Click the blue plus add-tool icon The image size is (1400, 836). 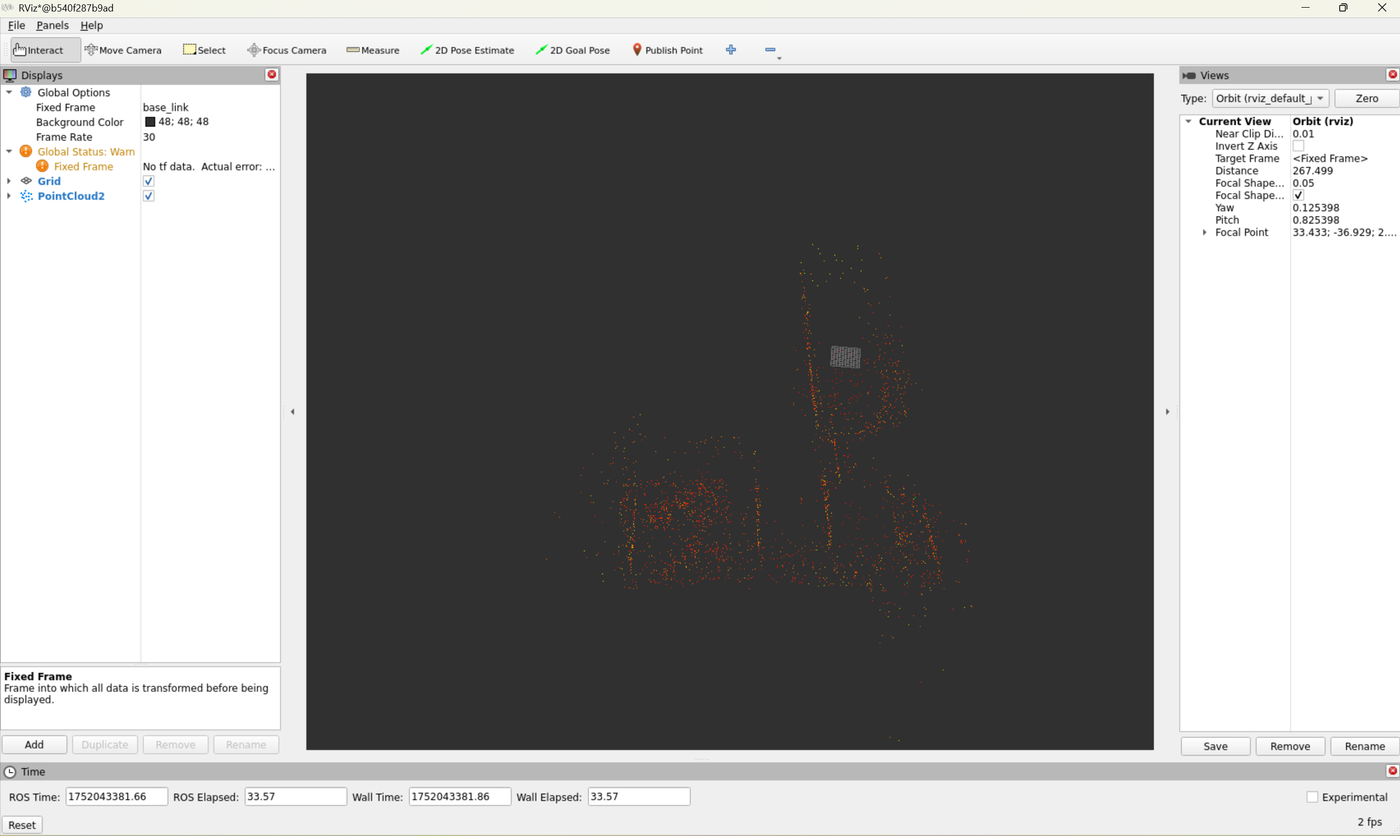pyautogui.click(x=731, y=50)
